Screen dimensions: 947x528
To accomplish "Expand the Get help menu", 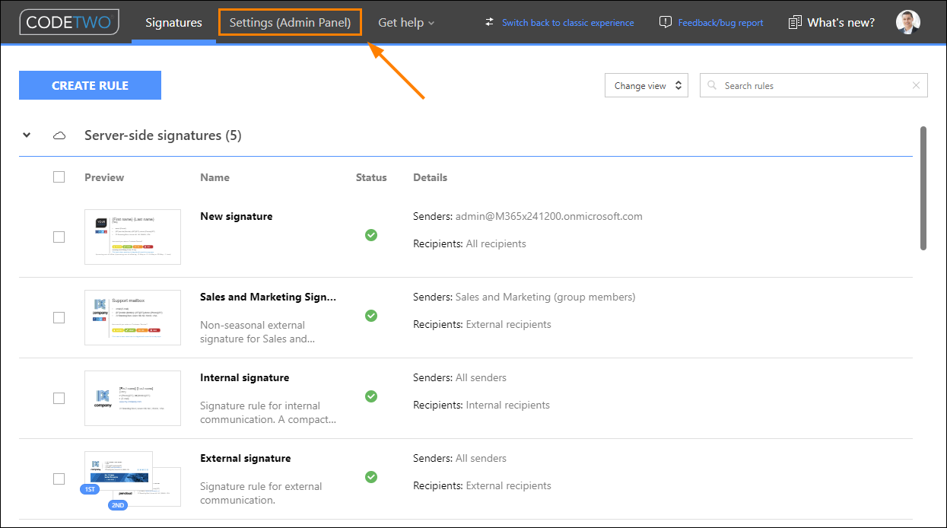I will [x=406, y=22].
